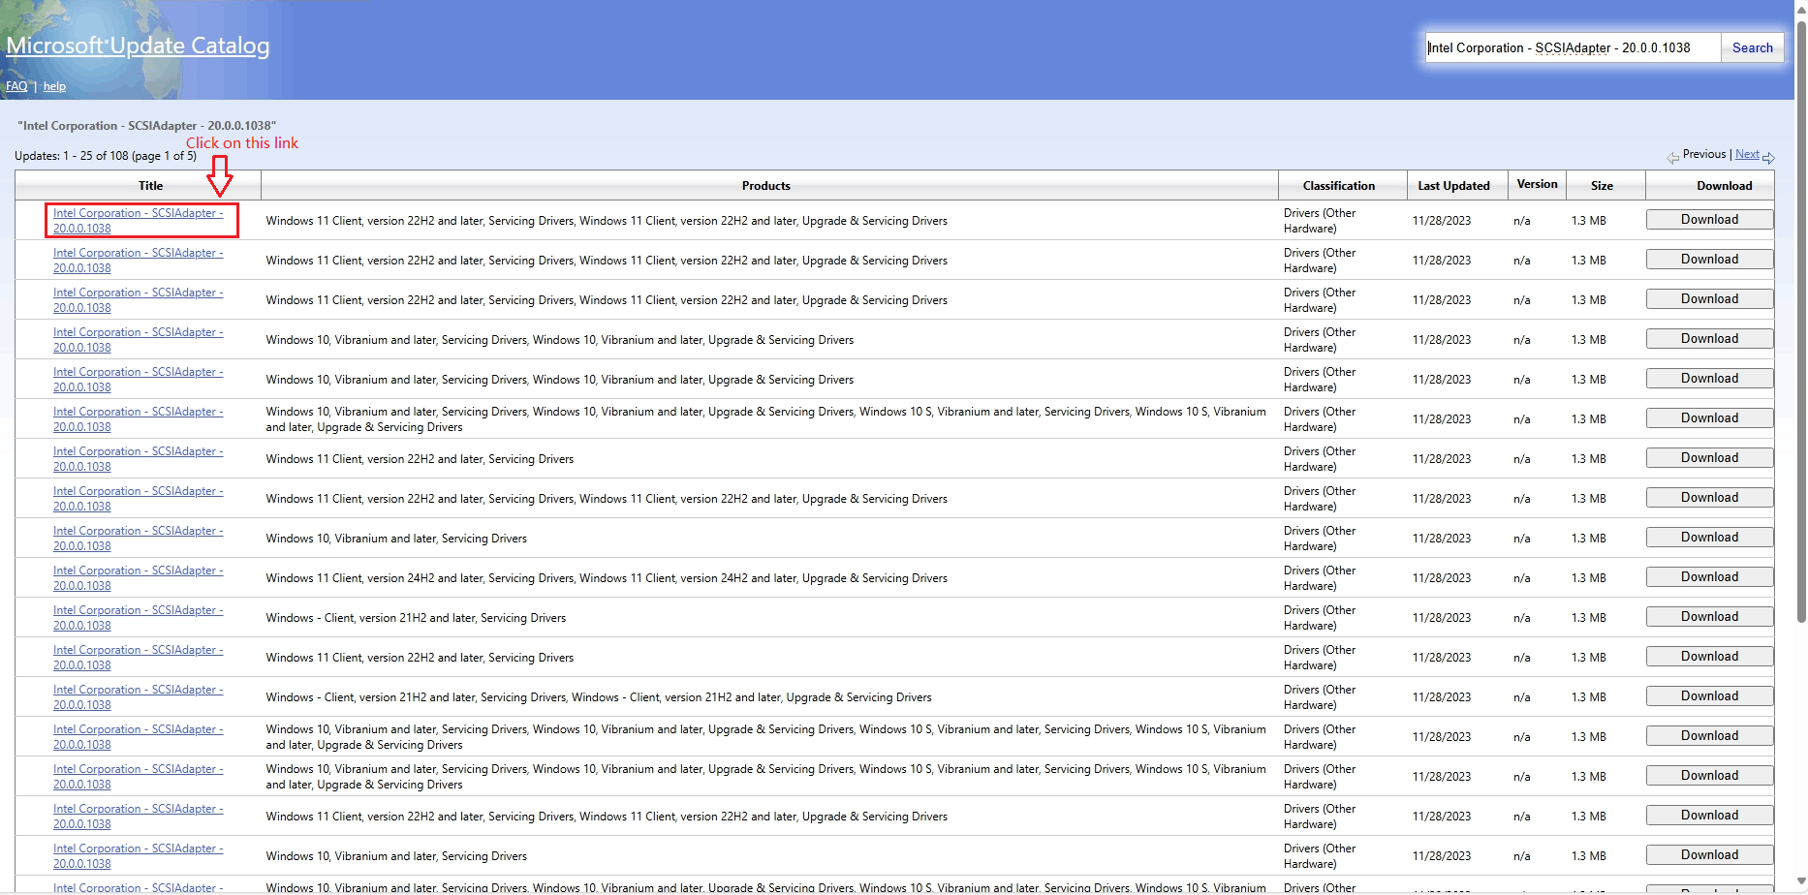This screenshot has width=1808, height=895.
Task: Click the Search button
Action: 1752,47
